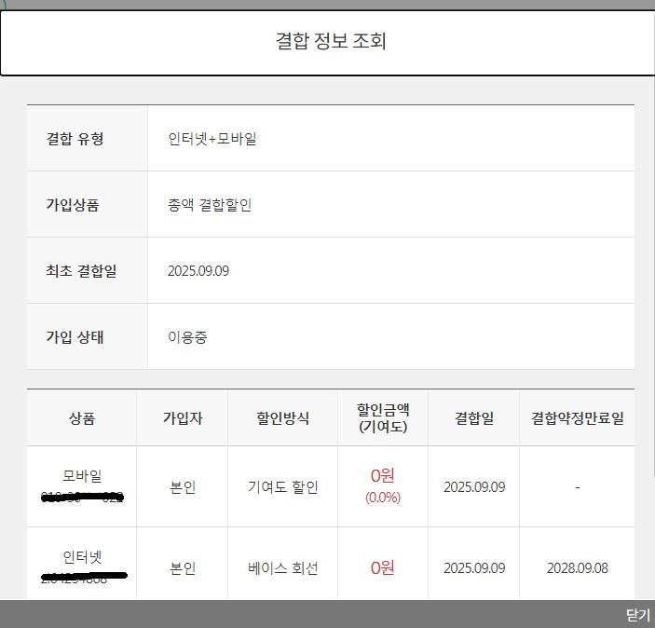Click the 결합 정보 조회 title header

tap(331, 41)
